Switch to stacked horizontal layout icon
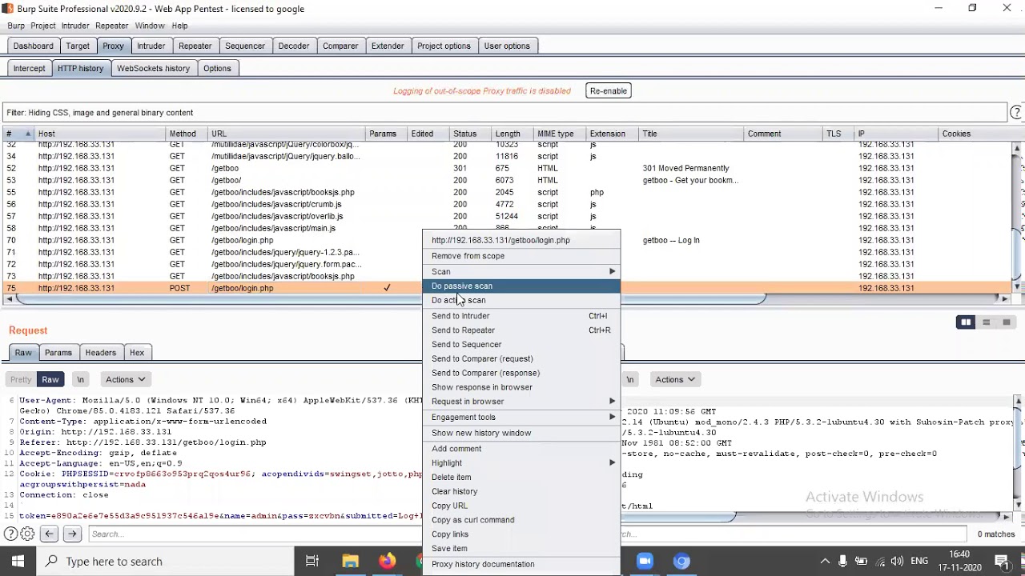The image size is (1025, 576). [x=987, y=322]
